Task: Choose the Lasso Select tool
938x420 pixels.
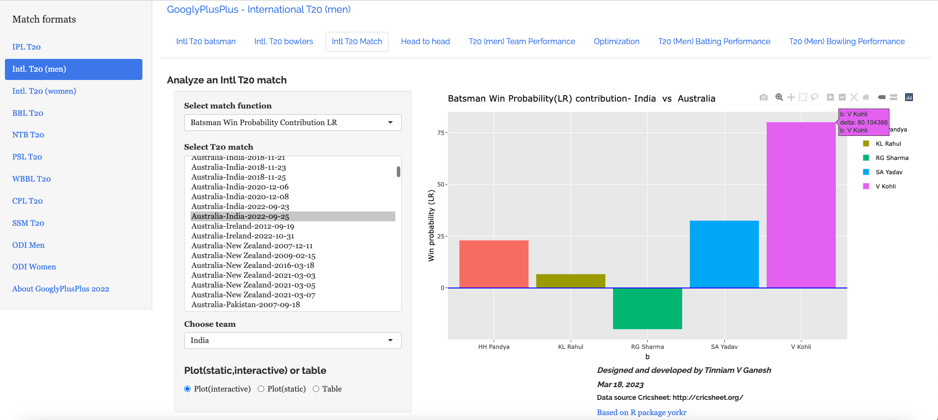Action: (814, 97)
